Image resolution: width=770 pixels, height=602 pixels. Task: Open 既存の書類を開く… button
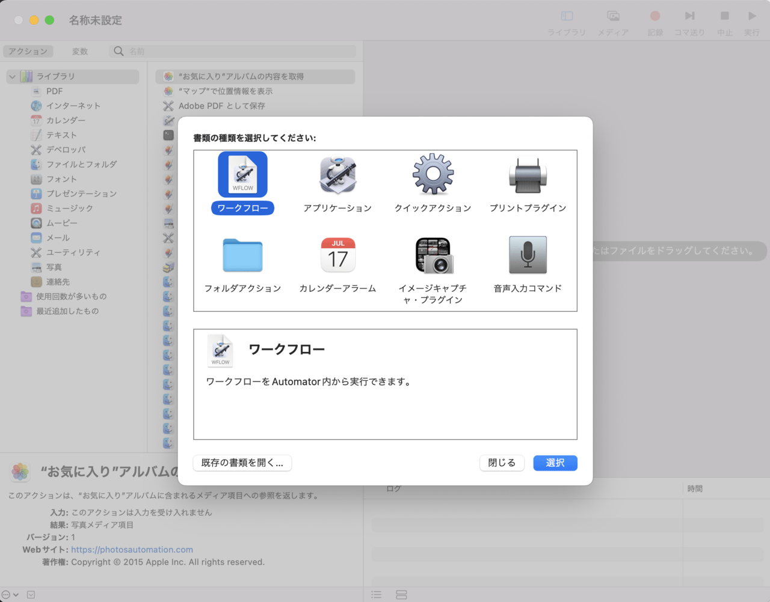click(242, 463)
